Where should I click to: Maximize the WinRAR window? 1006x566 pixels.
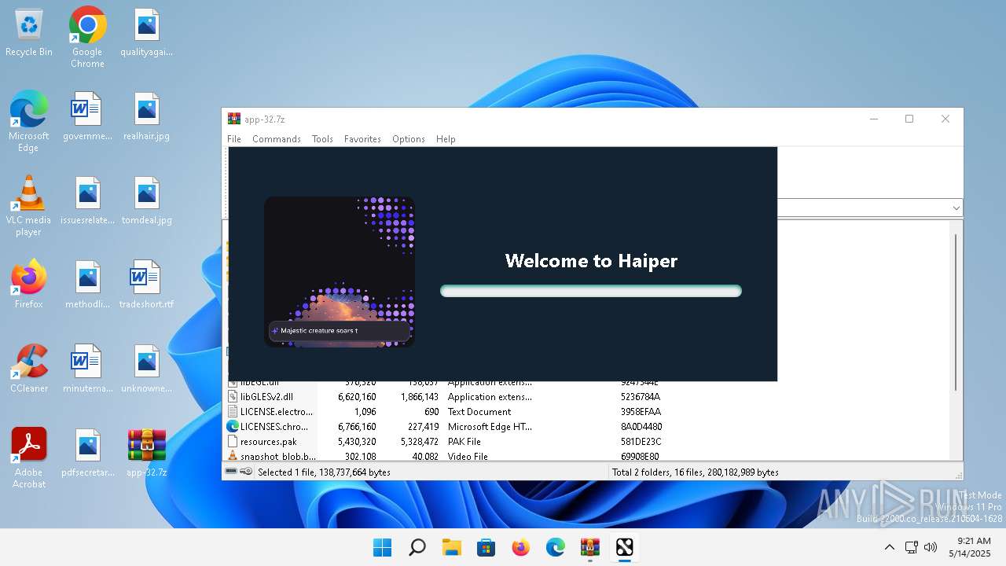click(909, 119)
